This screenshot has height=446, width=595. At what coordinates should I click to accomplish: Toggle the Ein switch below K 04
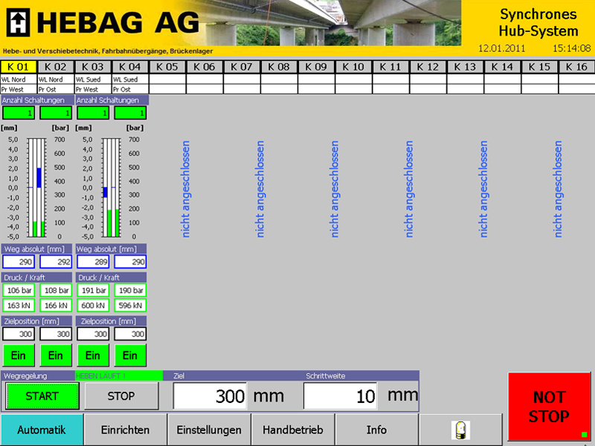pos(130,355)
